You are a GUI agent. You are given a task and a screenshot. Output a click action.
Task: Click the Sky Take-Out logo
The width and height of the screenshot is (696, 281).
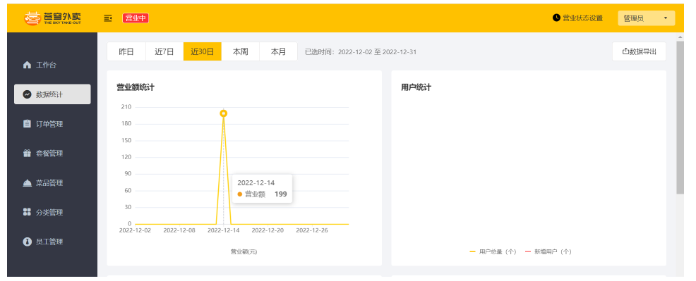click(52, 18)
